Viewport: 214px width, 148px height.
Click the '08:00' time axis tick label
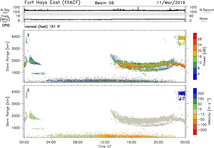(x=78, y=142)
